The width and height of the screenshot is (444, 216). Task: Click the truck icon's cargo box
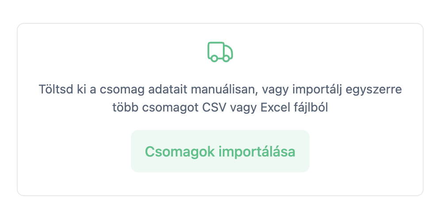coord(214,49)
